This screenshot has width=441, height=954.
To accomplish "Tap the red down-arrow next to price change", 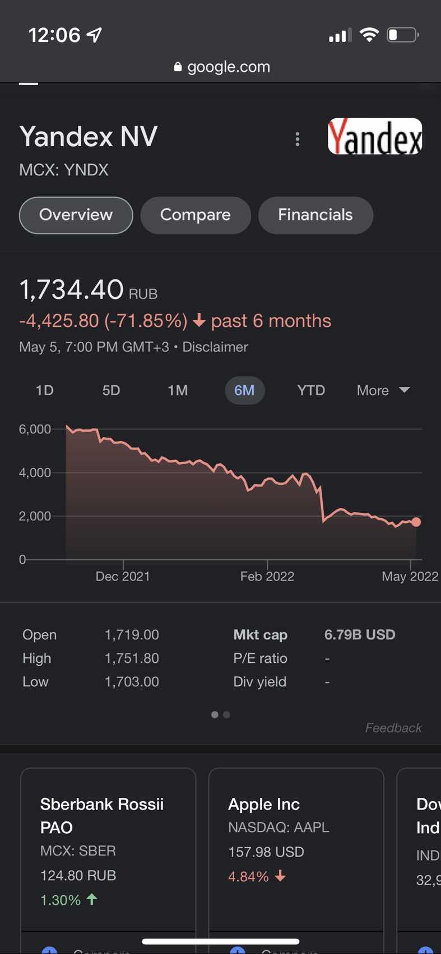I will (199, 321).
